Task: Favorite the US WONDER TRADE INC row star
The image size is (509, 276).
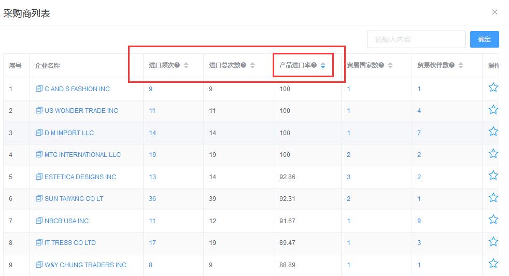Action: pyautogui.click(x=493, y=110)
